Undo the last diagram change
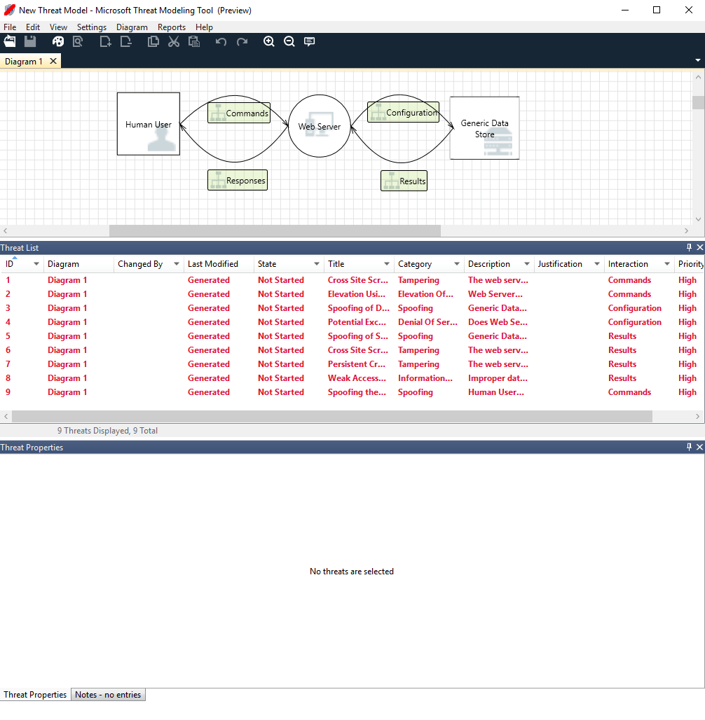 pos(221,41)
